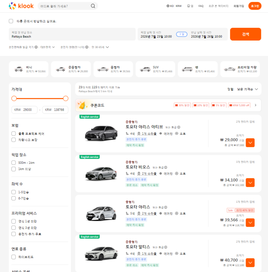Screen dimensions: 268x272
Task: Click info icon next to 토요타 야리스 아티브
Action: pos(179,127)
